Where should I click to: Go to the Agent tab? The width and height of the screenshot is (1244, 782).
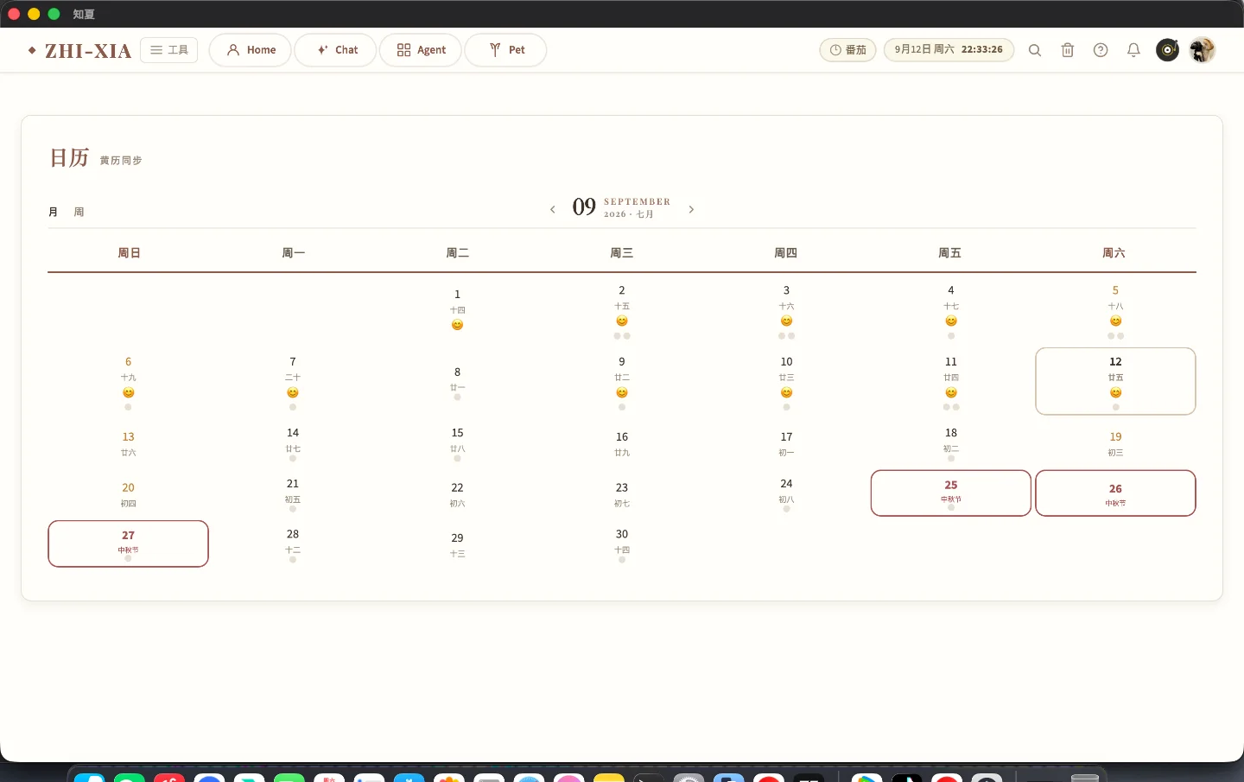coord(421,50)
